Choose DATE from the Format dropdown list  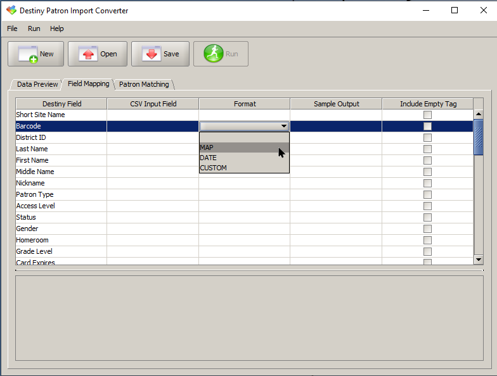click(x=244, y=158)
